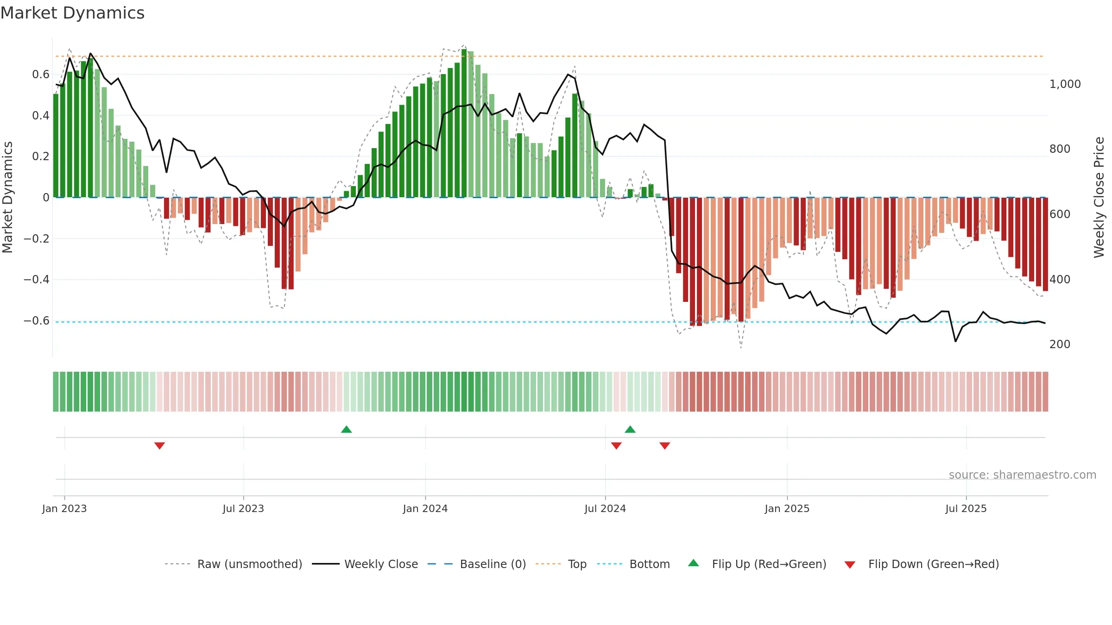Viewport: 1112px width, 625px height.
Task: Toggle the 'Weekly Close' legend entry
Action: coord(365,564)
